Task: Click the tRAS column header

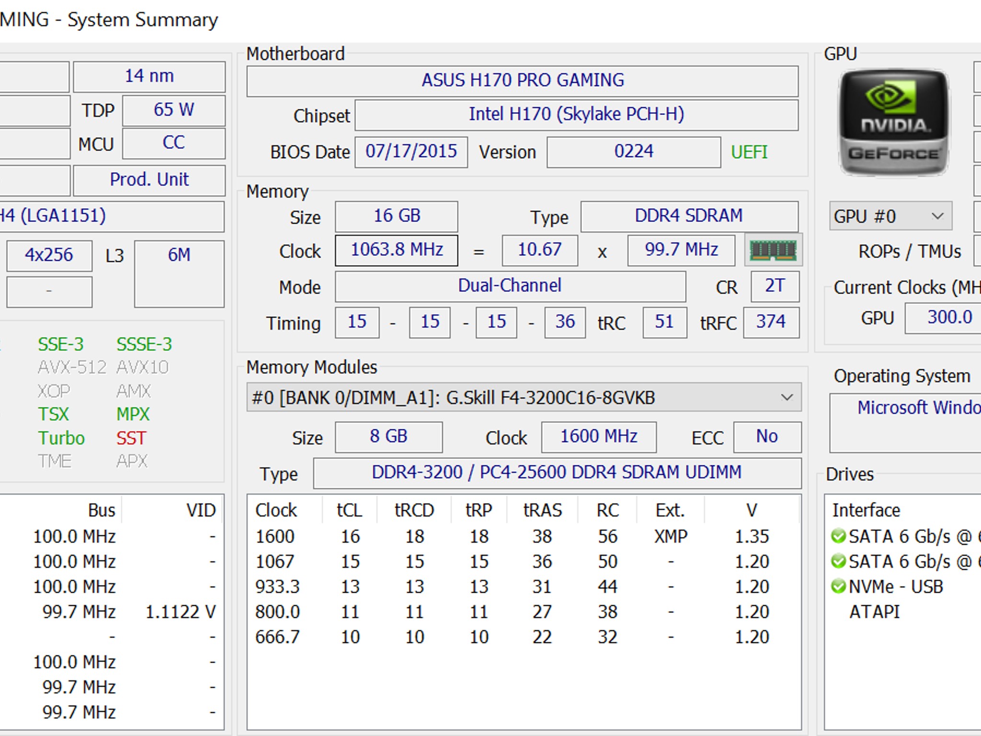Action: [542, 510]
